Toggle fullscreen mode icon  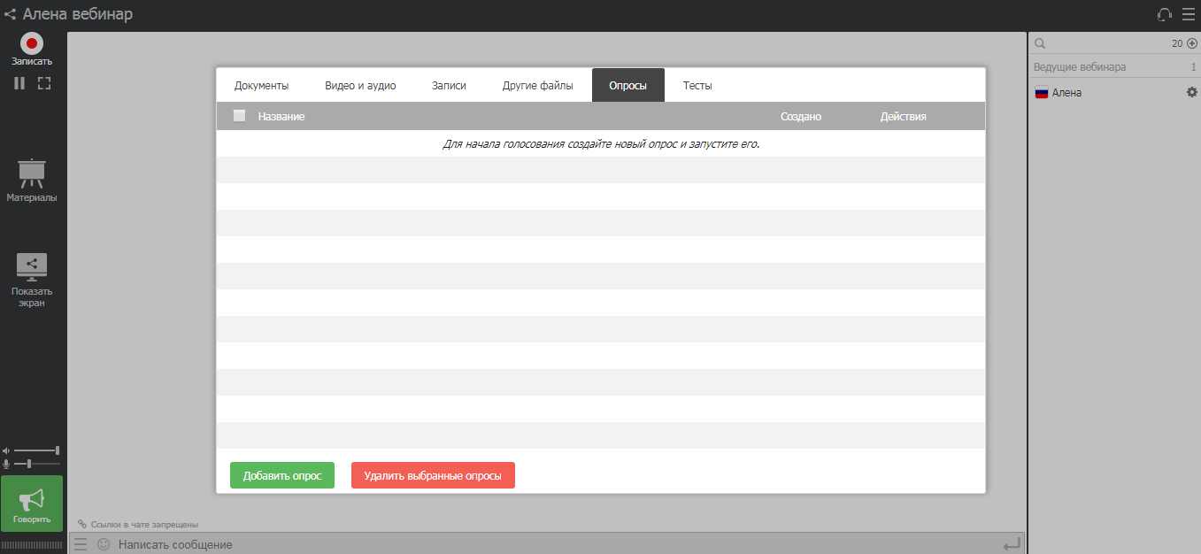coord(44,83)
